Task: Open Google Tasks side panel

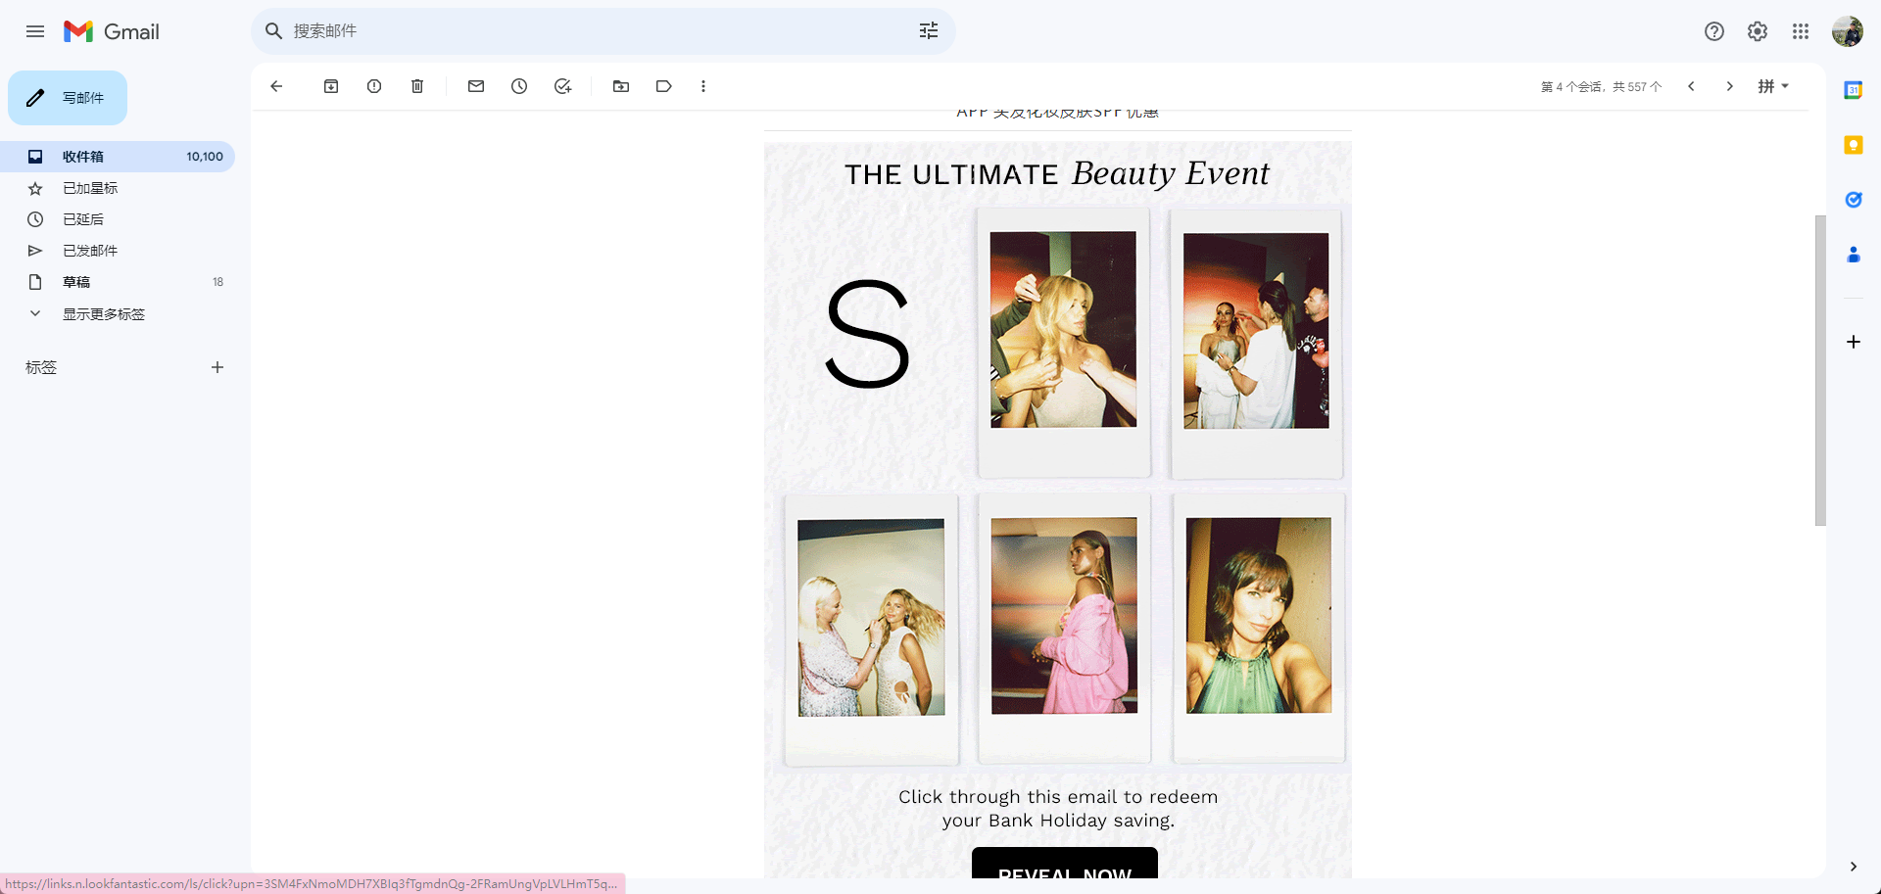Action: [x=1854, y=200]
